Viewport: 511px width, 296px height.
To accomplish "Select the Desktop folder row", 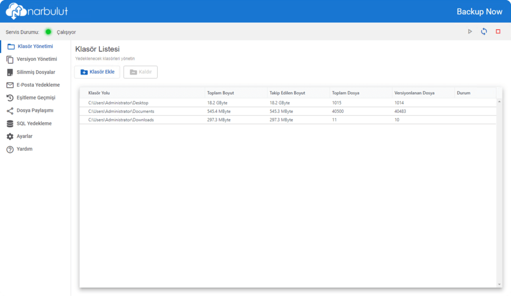I will tap(118, 103).
